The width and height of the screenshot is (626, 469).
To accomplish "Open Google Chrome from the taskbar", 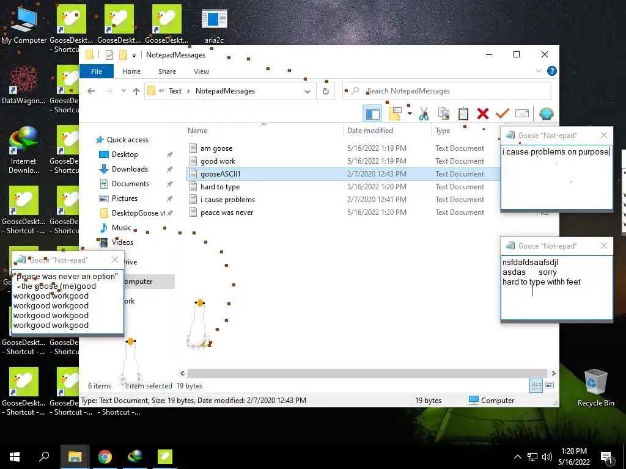I will [x=105, y=457].
